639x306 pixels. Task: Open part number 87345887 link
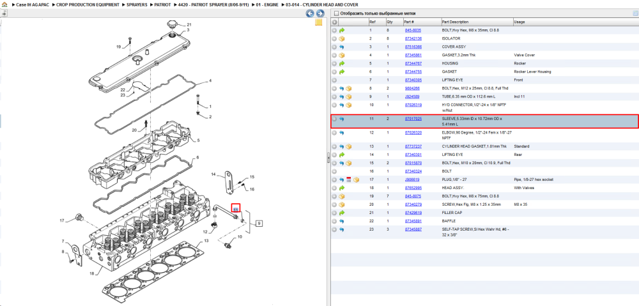pos(413,229)
